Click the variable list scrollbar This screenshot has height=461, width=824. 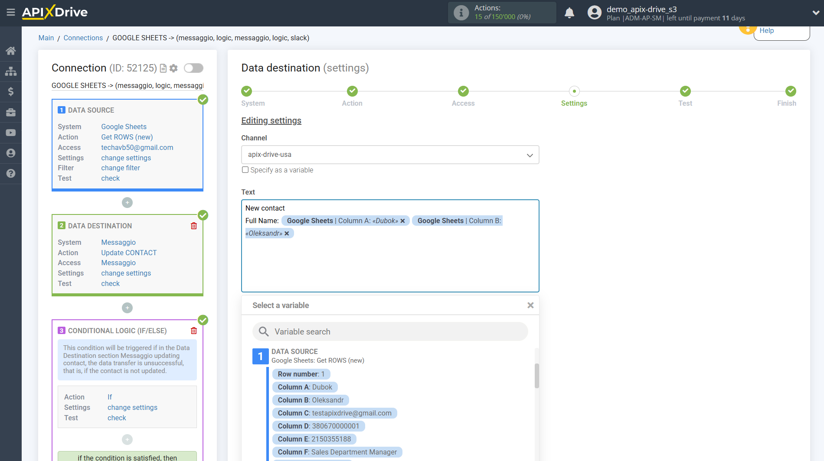pos(536,376)
